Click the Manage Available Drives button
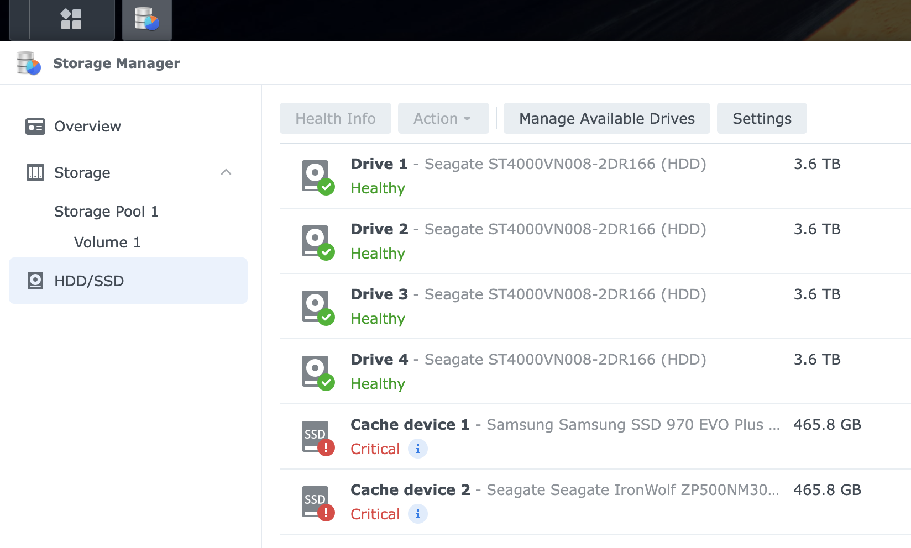 click(606, 118)
